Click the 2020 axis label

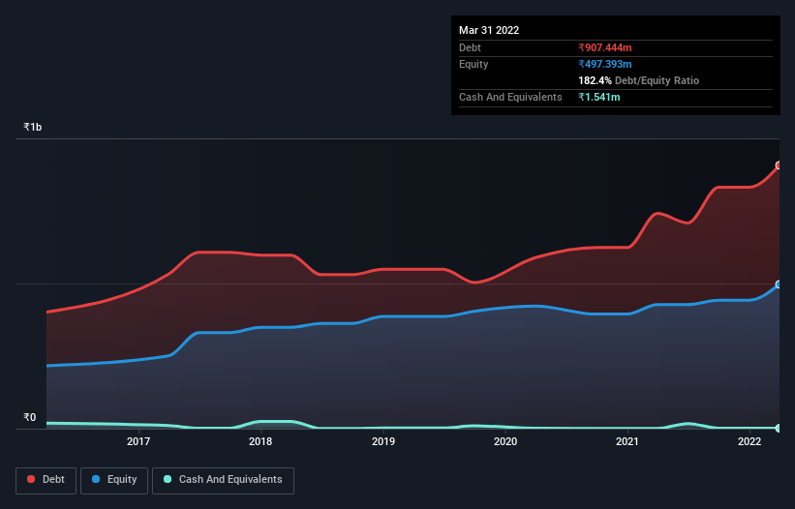coord(505,441)
